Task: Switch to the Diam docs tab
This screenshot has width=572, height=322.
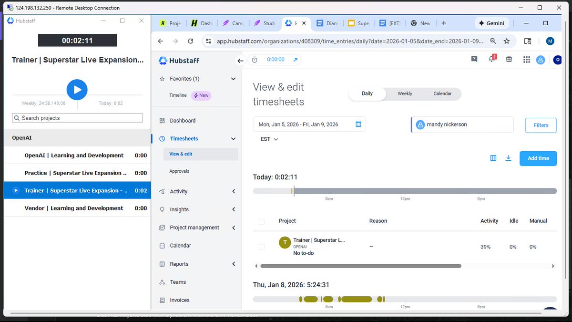Action: tap(327, 23)
